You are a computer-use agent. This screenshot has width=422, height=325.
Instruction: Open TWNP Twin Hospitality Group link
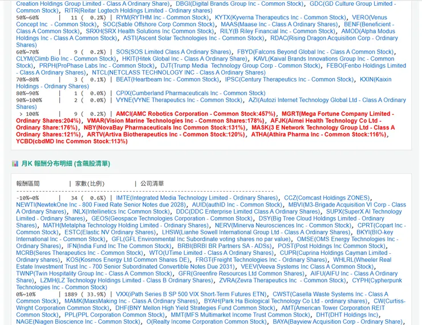tap(94, 274)
